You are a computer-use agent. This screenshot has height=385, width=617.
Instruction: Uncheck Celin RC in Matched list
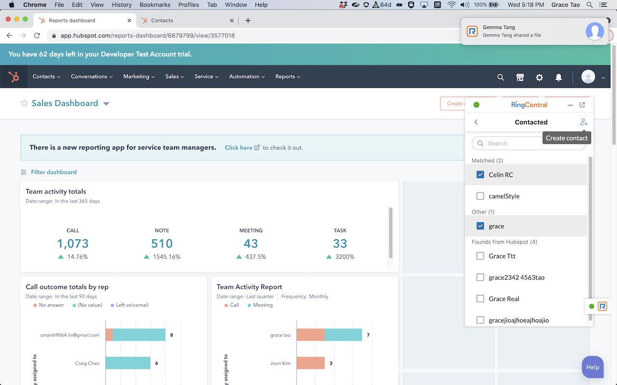pyautogui.click(x=480, y=174)
